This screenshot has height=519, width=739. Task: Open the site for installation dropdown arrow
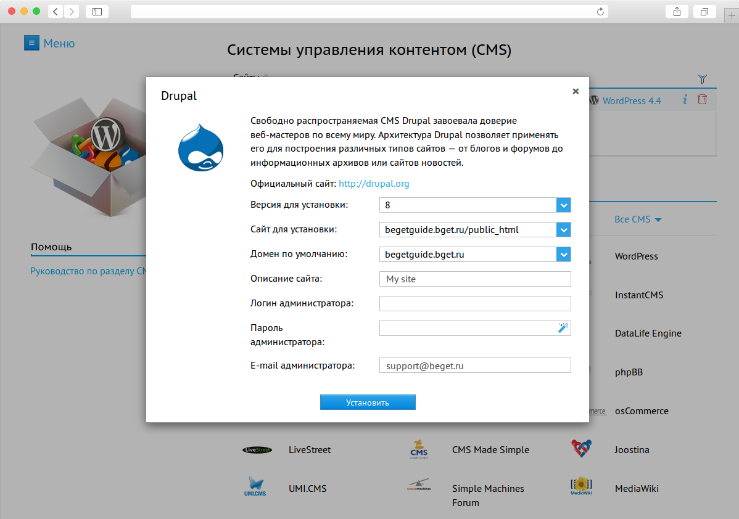point(563,230)
